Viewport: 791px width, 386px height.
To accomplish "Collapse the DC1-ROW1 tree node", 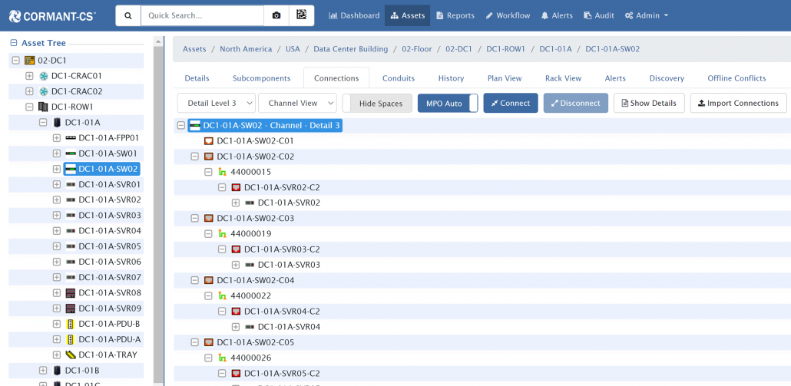I will click(x=29, y=107).
